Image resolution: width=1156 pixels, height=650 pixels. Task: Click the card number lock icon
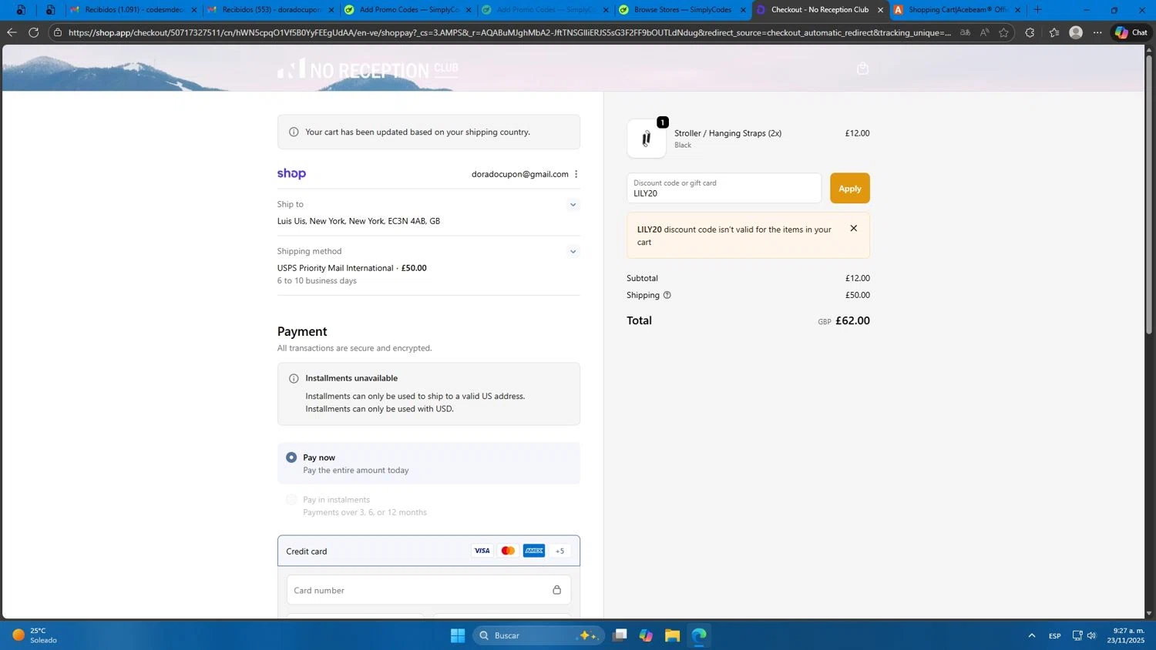(x=556, y=590)
